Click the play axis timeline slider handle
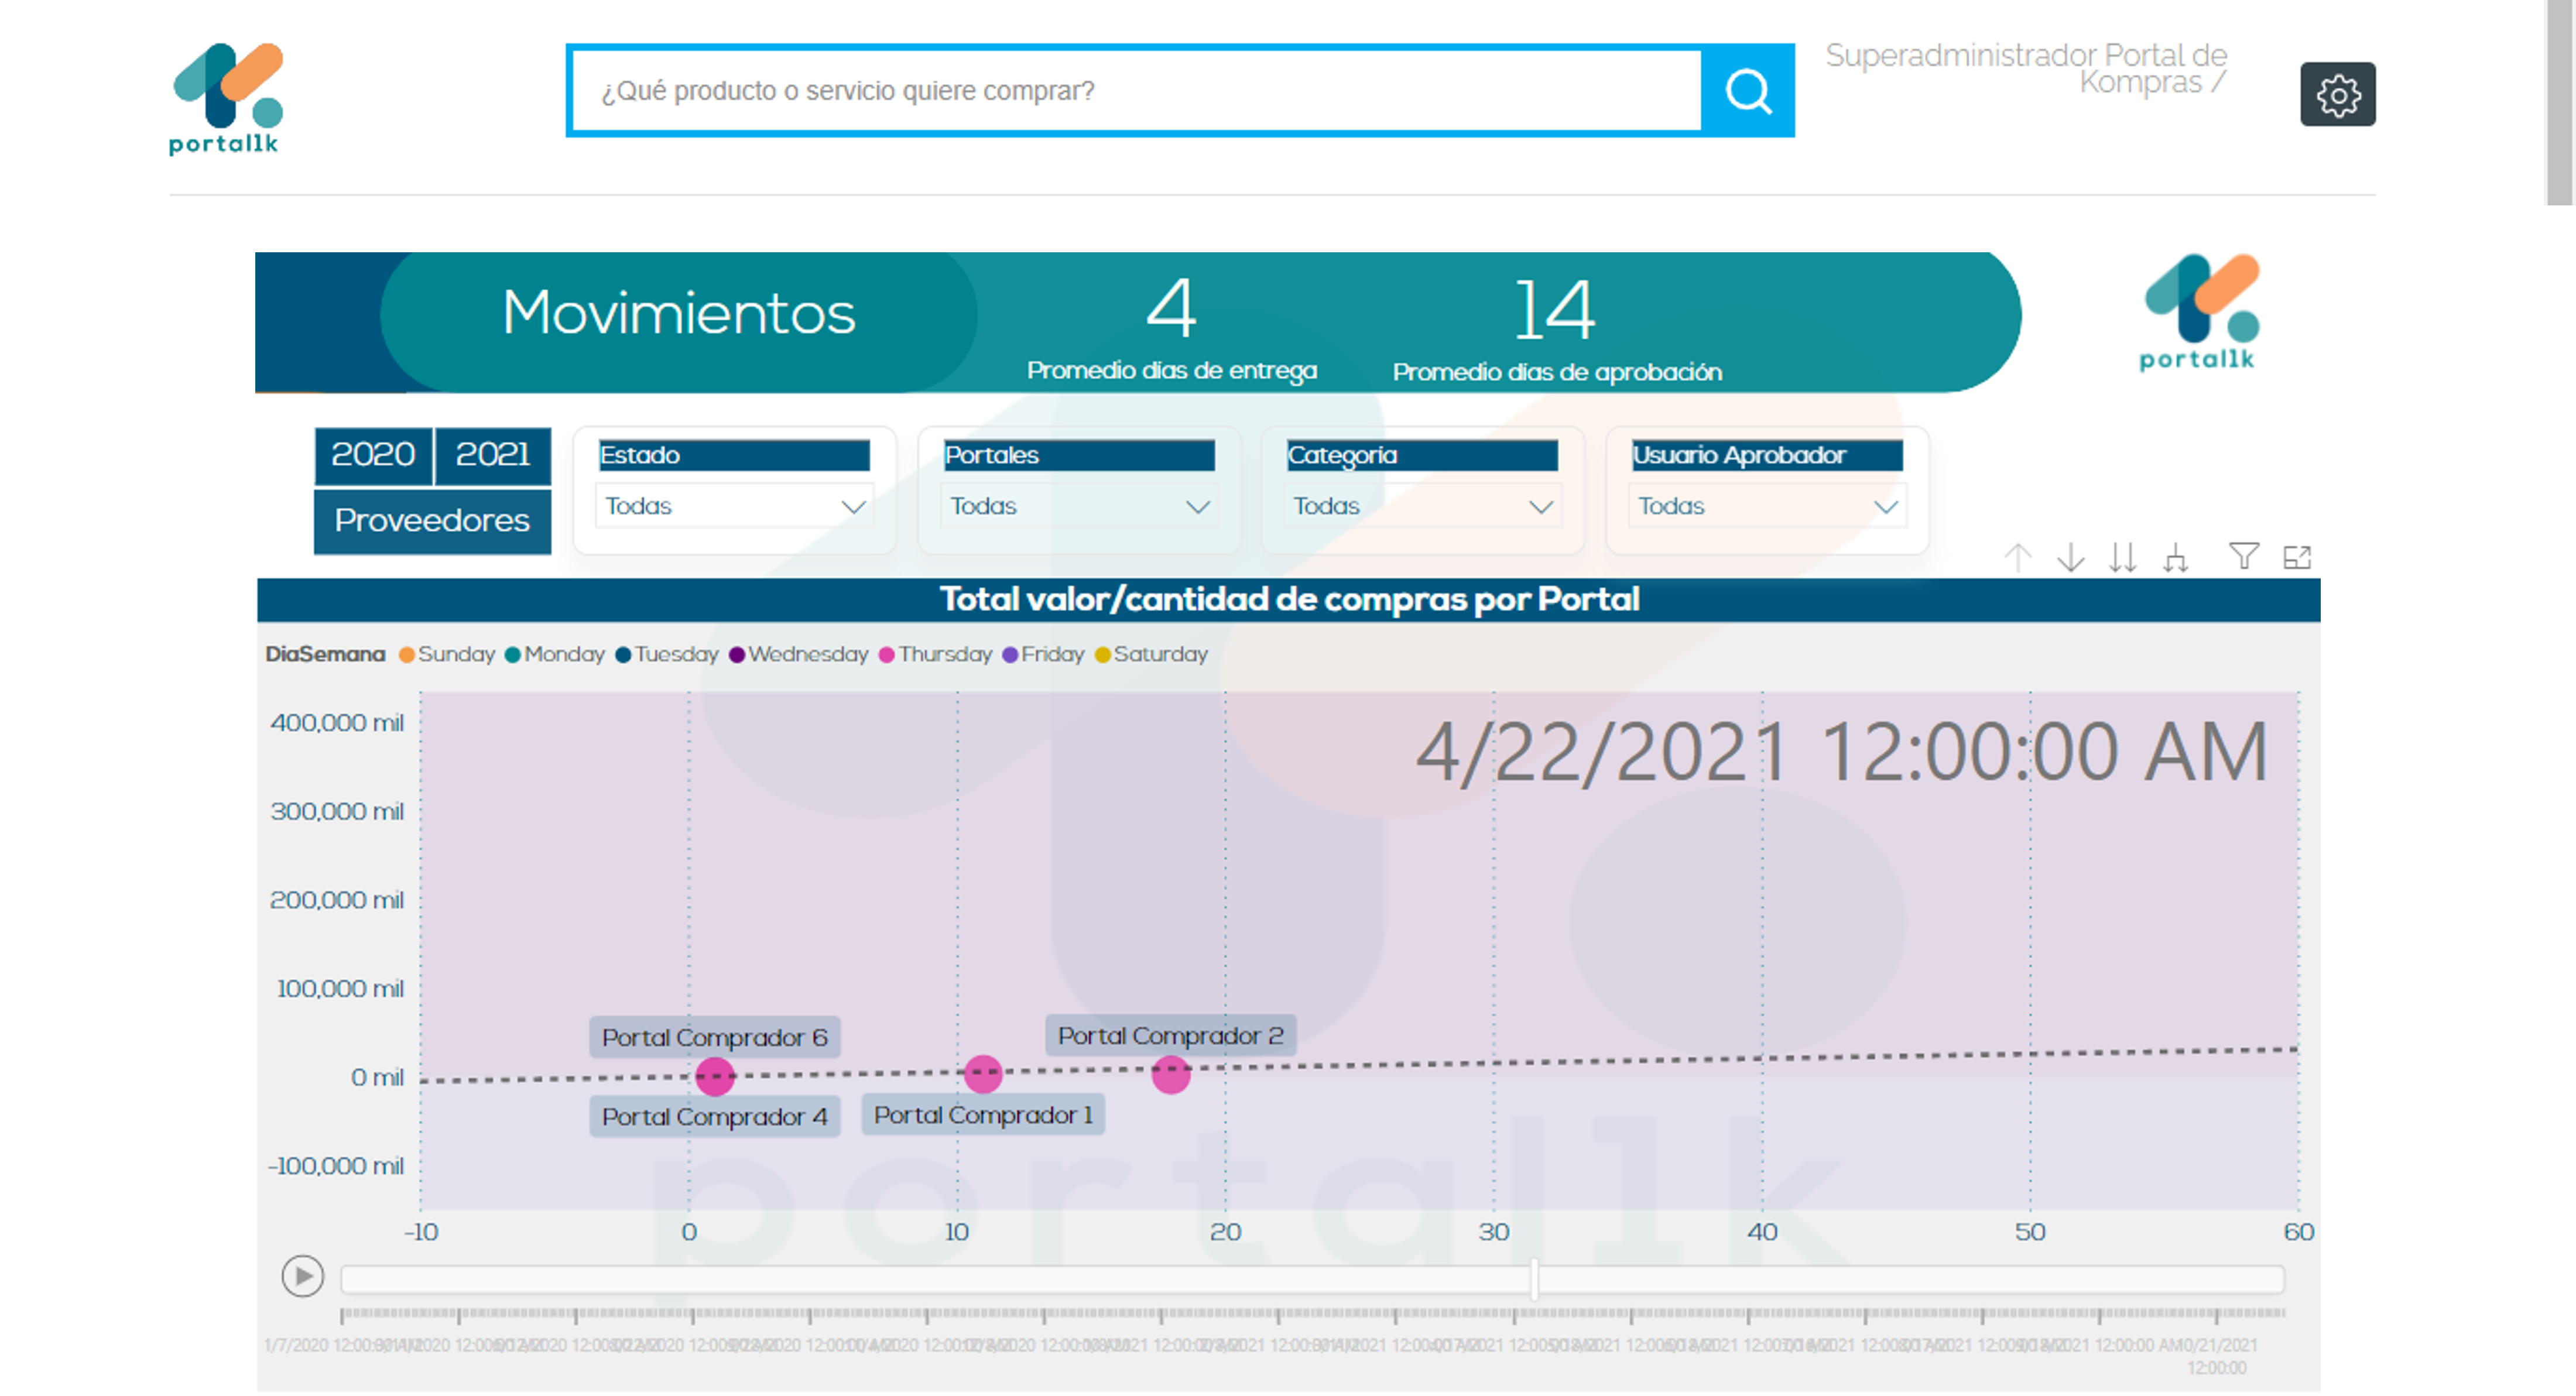2576x1396 pixels. [1533, 1279]
